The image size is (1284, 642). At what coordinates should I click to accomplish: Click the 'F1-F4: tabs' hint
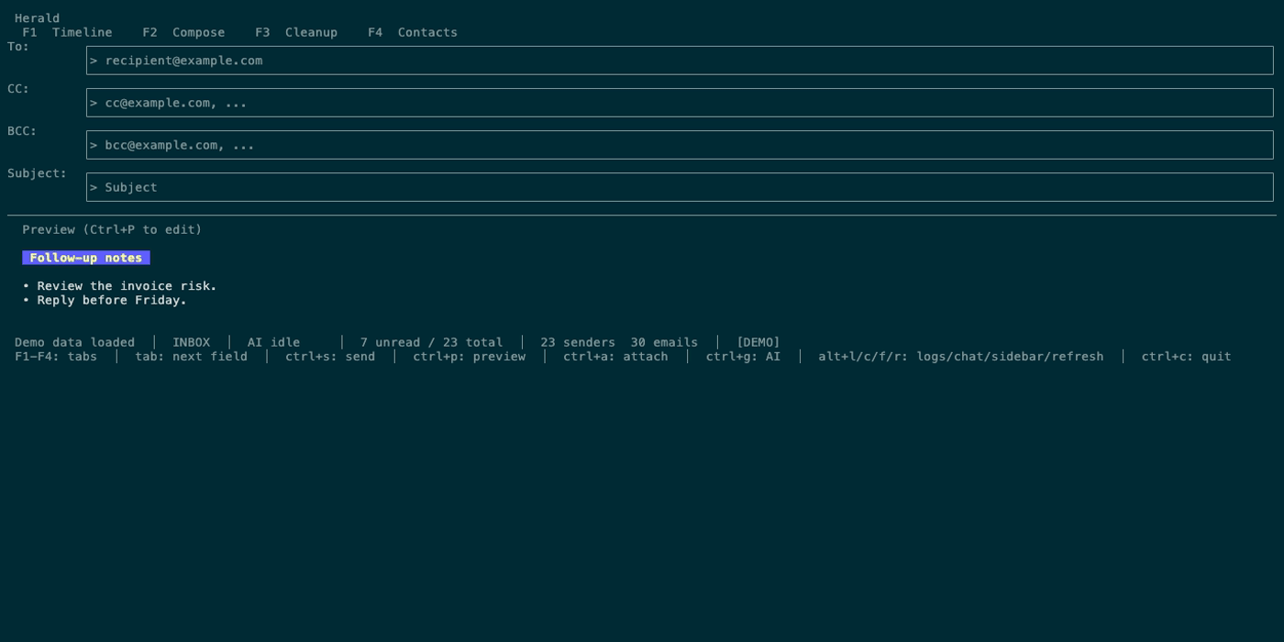tap(56, 357)
